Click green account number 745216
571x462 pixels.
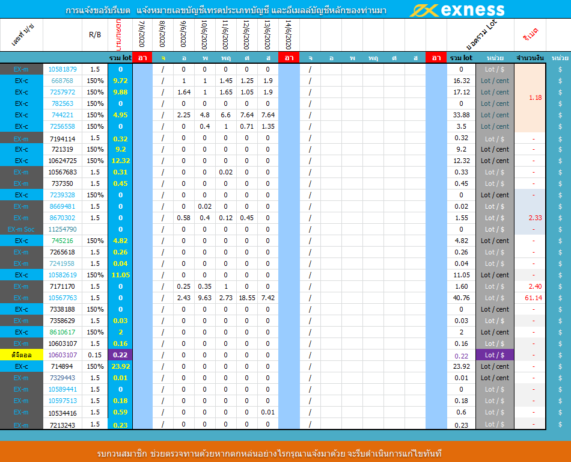click(x=63, y=241)
